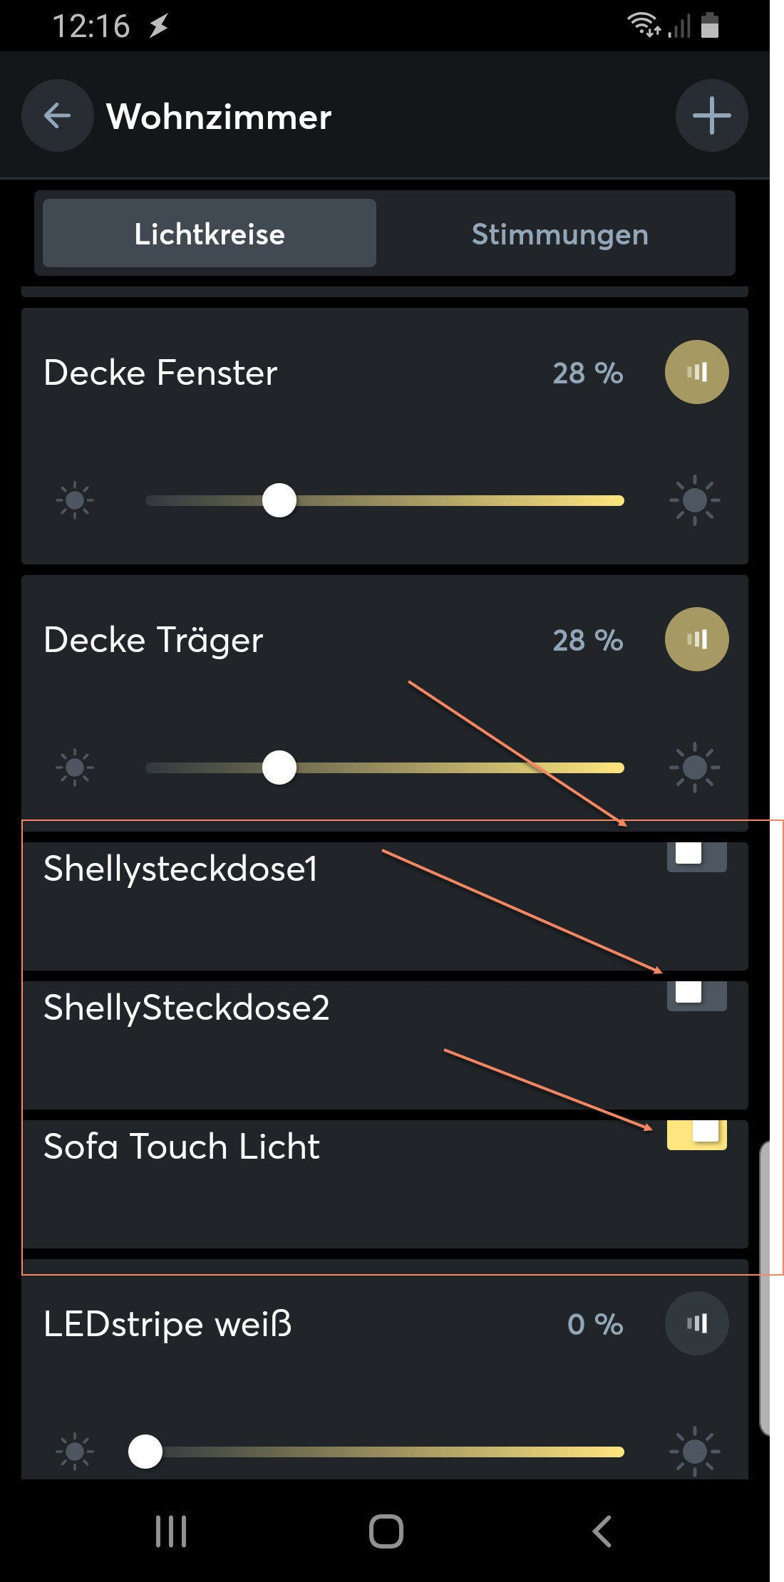
Task: Tap the bright sun icon for Decke Fenster
Action: [694, 500]
